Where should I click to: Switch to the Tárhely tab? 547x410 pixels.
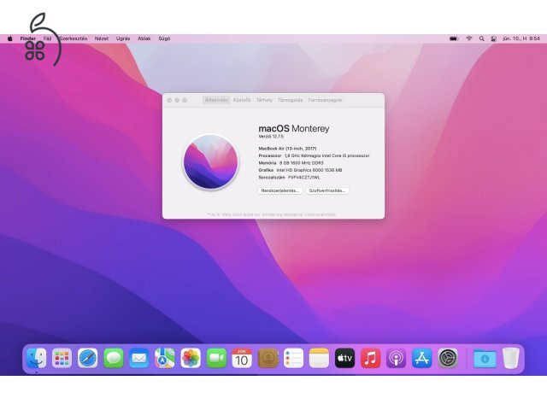(264, 100)
